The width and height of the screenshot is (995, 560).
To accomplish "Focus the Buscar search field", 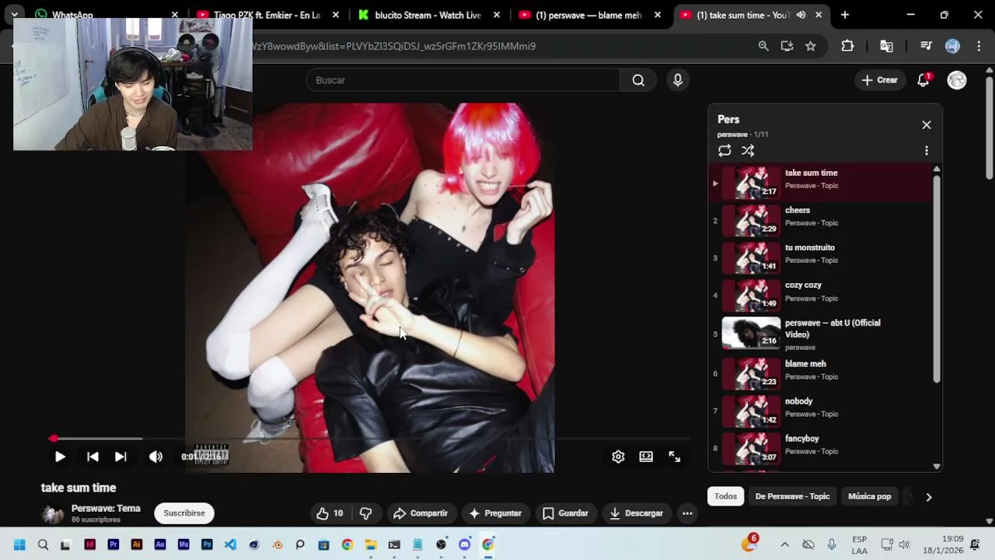I will 463,80.
